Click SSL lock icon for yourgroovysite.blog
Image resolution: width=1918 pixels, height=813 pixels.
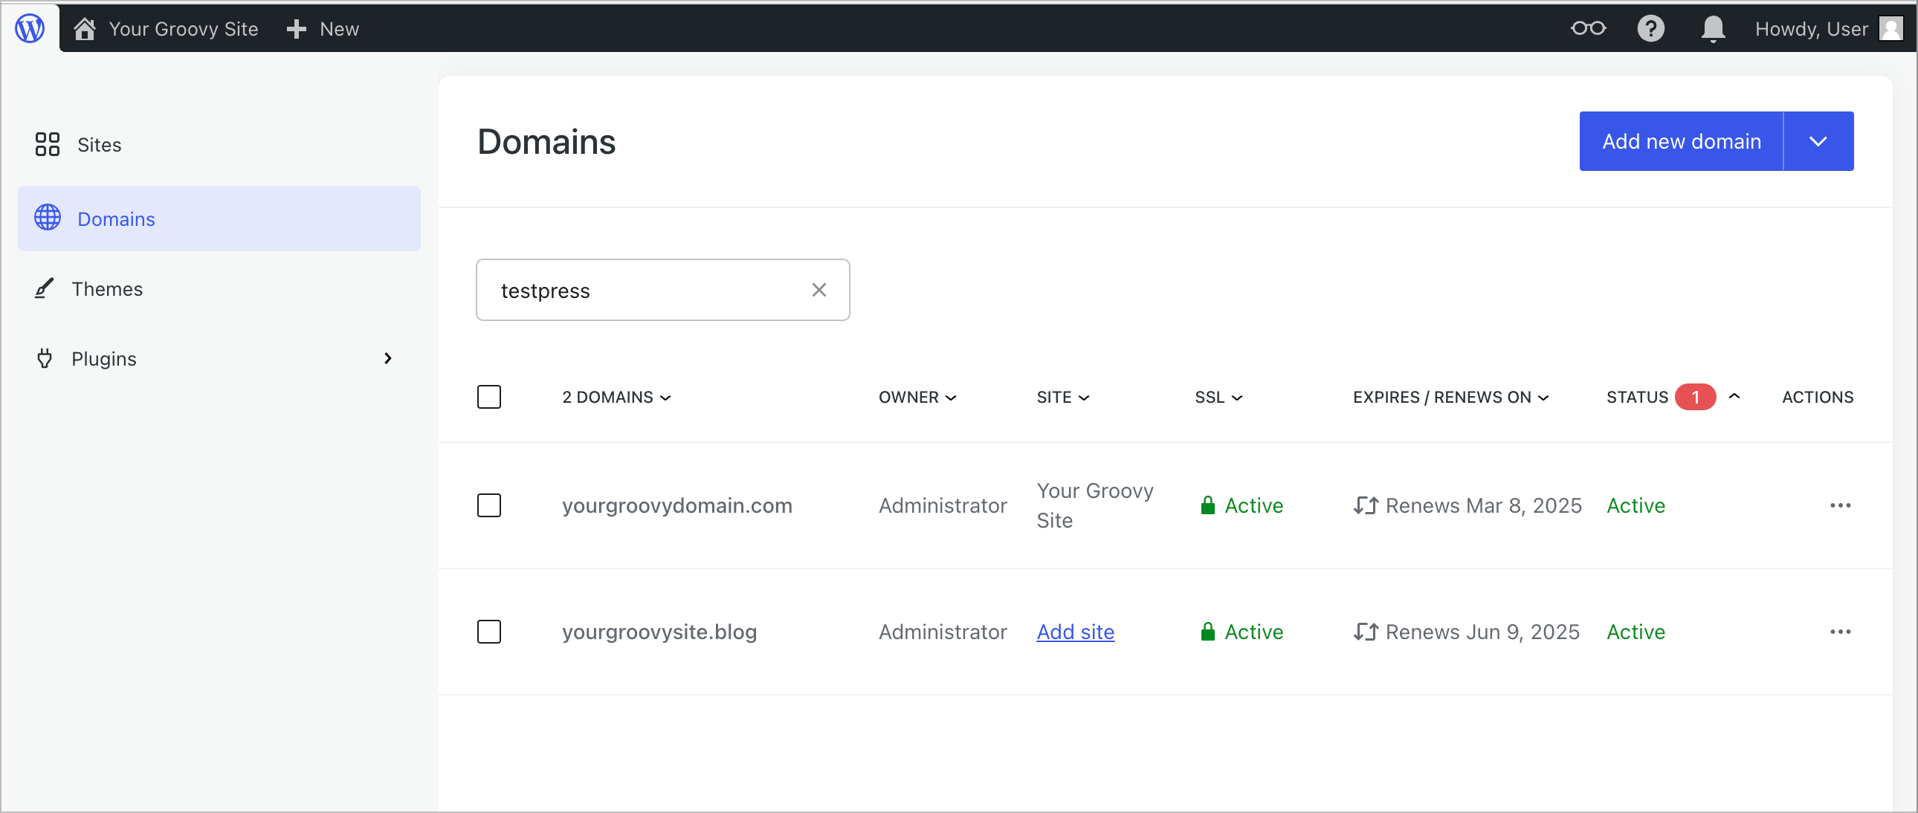(x=1208, y=632)
